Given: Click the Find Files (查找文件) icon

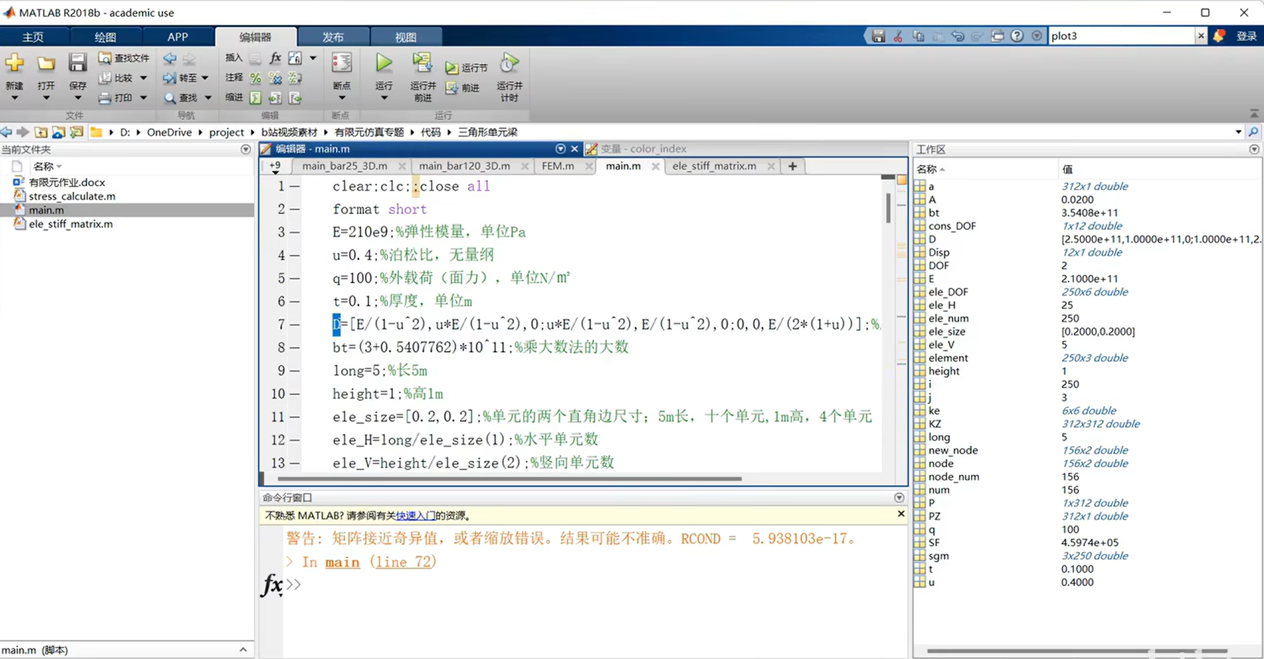Looking at the screenshot, I should (x=105, y=58).
